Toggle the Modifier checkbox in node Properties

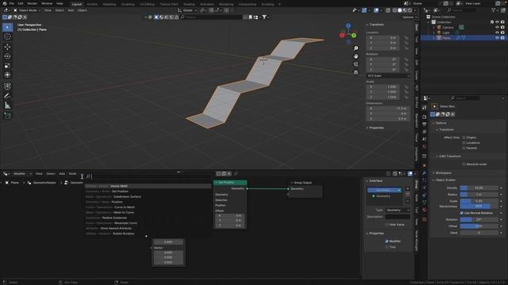point(387,241)
